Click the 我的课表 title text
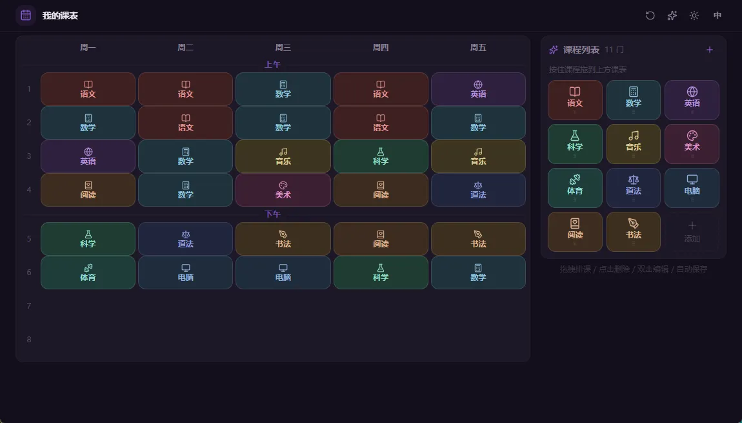This screenshot has width=742, height=423. tap(60, 15)
